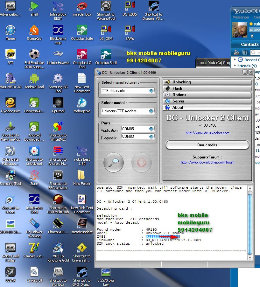Select the UniKey.dll file icon
260x287 pixels.
[34, 275]
